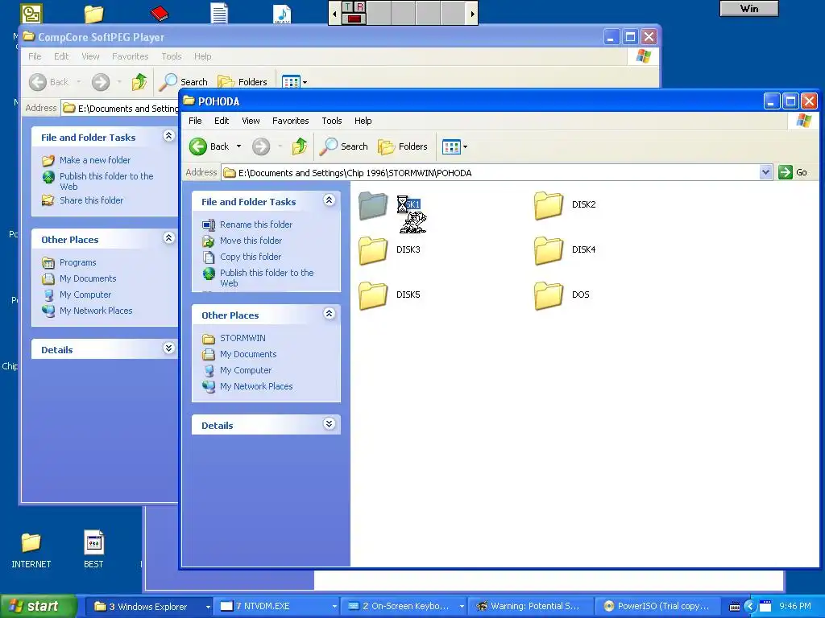Click Make a new folder in CompCore window

pyautogui.click(x=95, y=160)
